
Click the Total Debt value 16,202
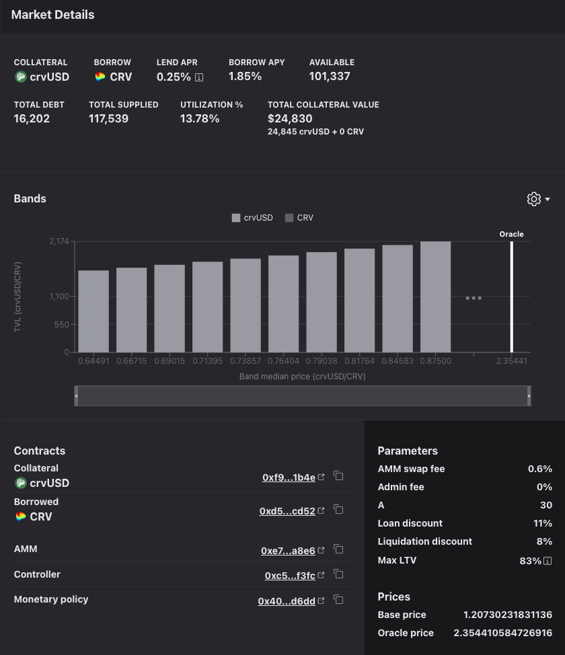click(32, 118)
